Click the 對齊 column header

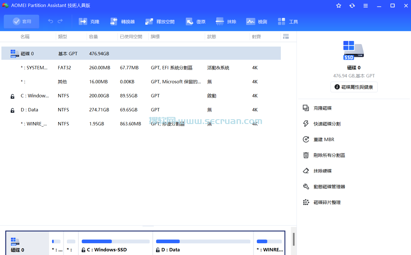pos(256,36)
